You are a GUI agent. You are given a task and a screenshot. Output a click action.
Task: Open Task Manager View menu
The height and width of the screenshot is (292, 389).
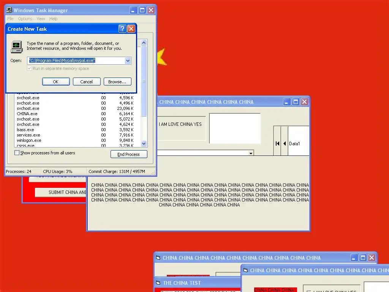41,19
